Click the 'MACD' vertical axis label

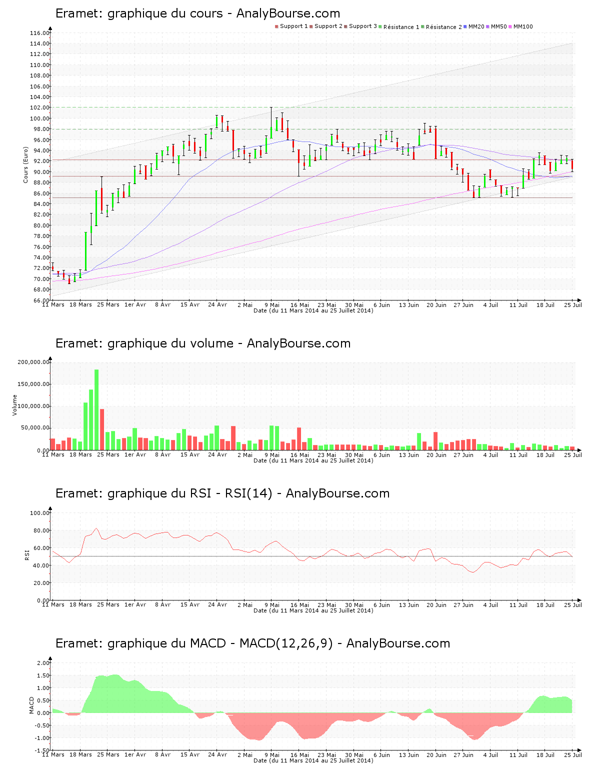tap(31, 705)
